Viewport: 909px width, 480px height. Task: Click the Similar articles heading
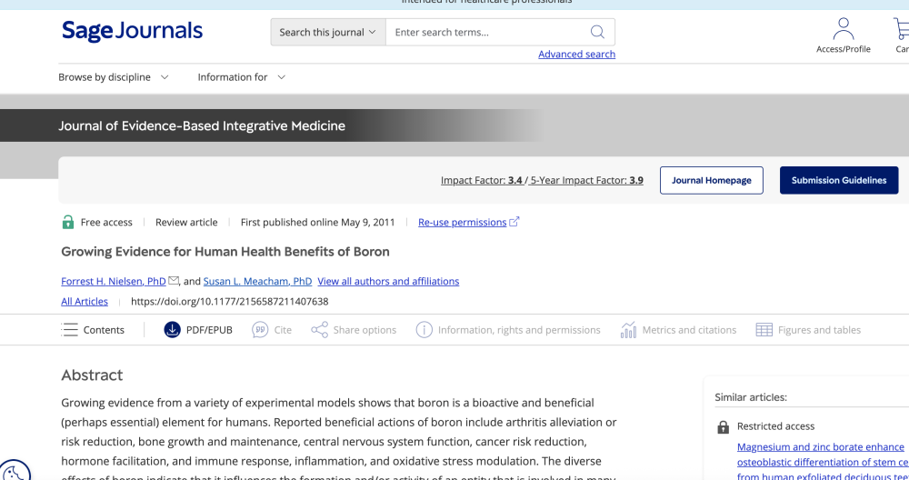pyautogui.click(x=751, y=397)
